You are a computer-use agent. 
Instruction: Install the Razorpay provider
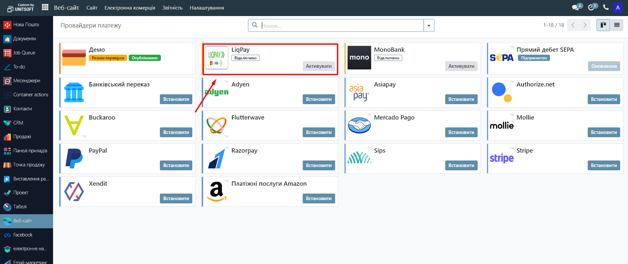pyautogui.click(x=319, y=165)
